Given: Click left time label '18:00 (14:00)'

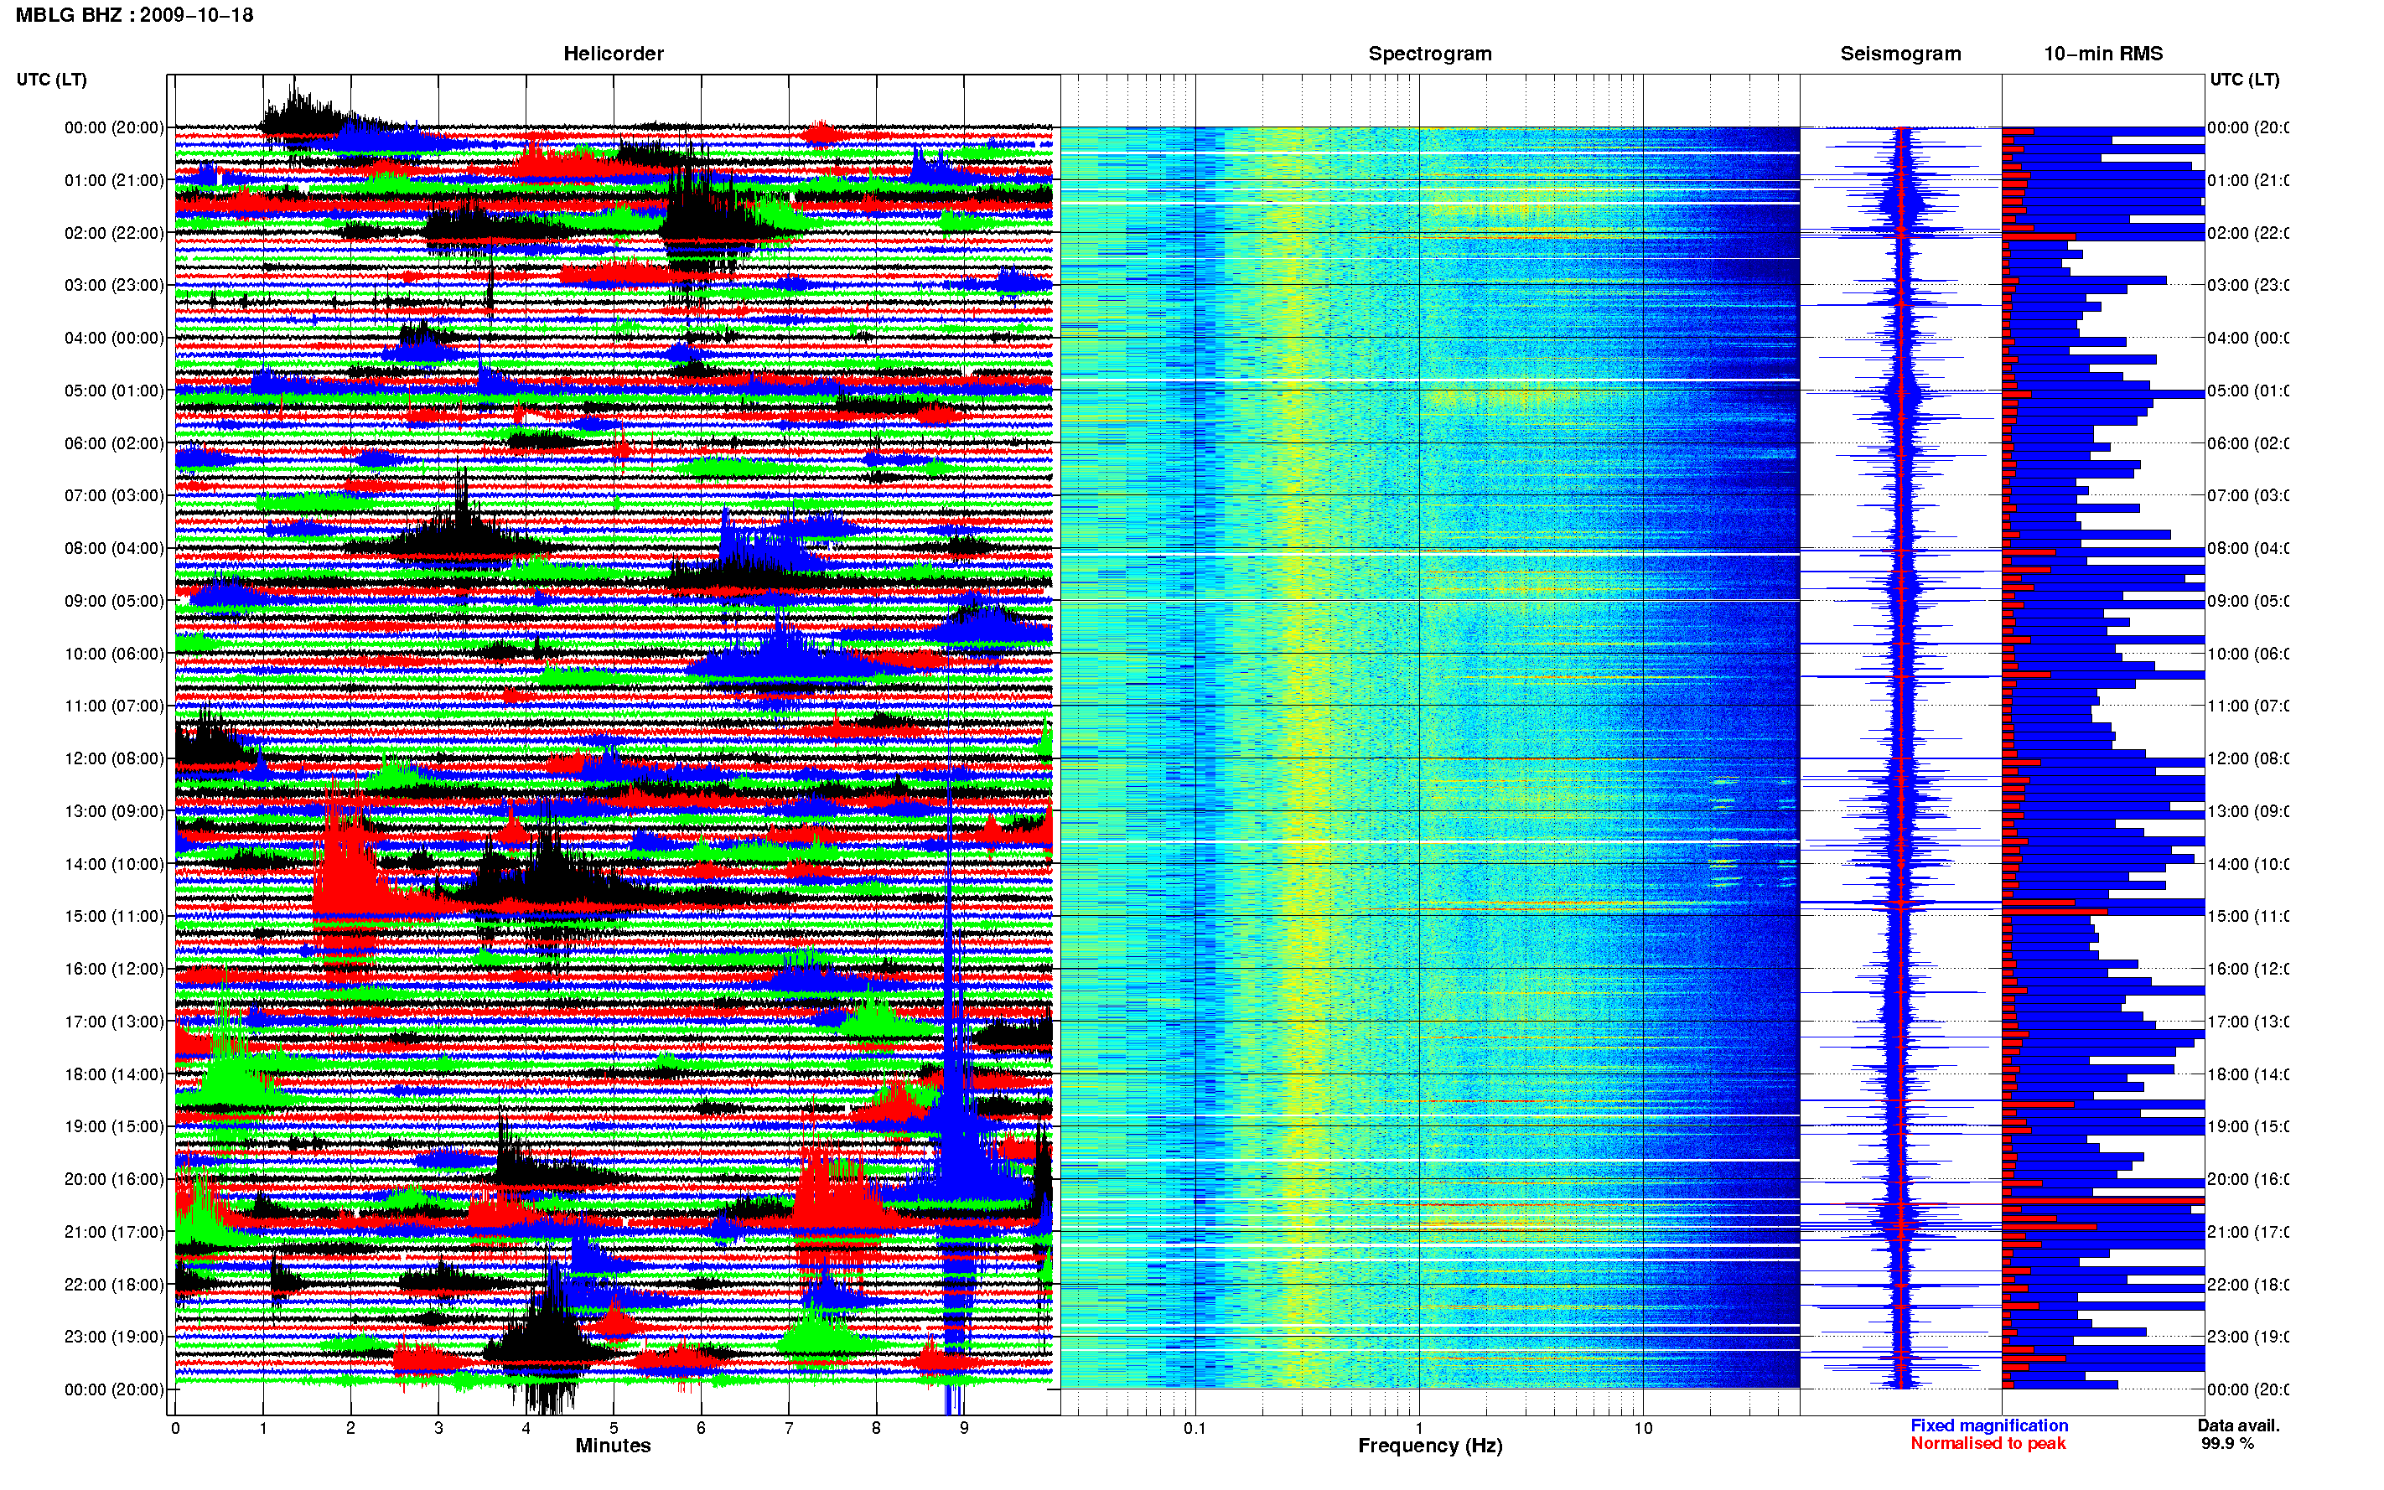Looking at the screenshot, I should 114,1074.
